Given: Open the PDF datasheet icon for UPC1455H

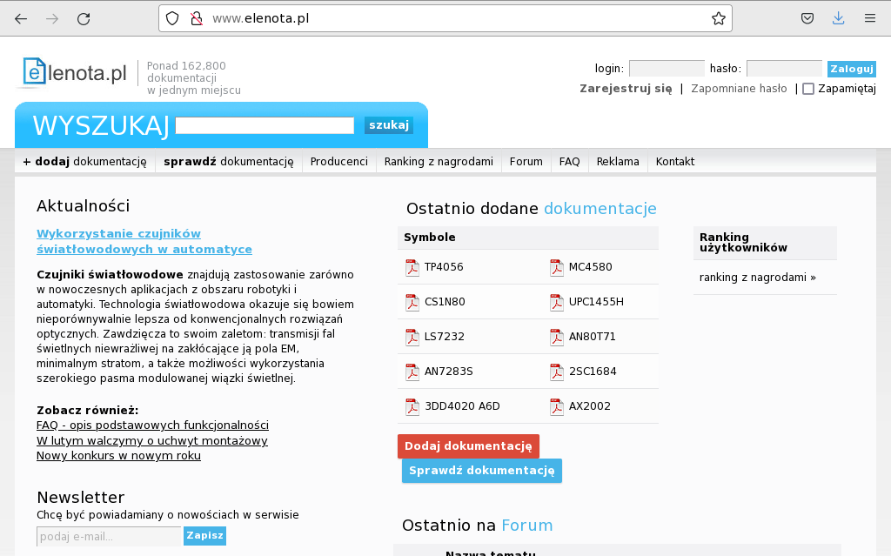Looking at the screenshot, I should [556, 302].
